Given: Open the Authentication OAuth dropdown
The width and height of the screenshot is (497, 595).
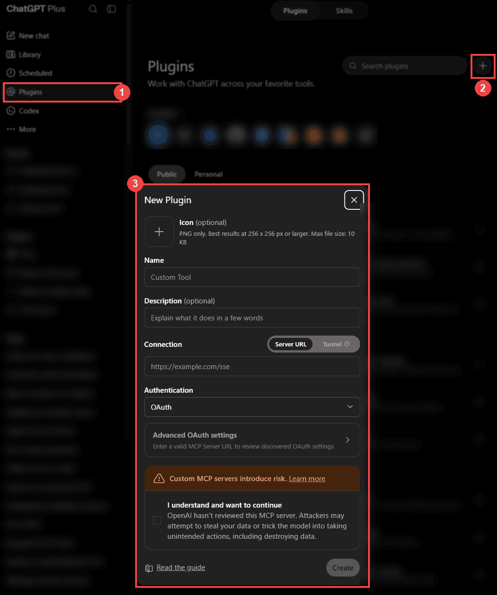Looking at the screenshot, I should [252, 407].
